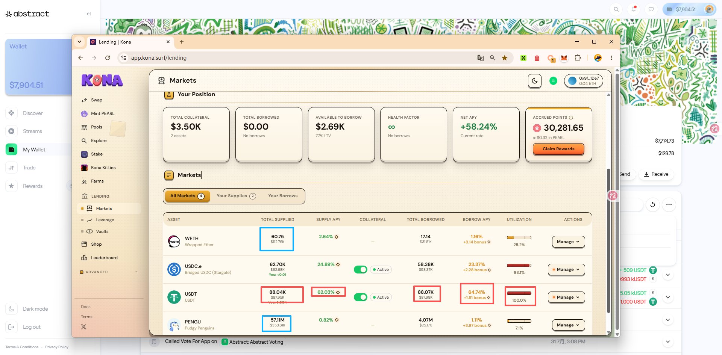Toggle USDT collateral switch
722x355 pixels.
point(360,298)
